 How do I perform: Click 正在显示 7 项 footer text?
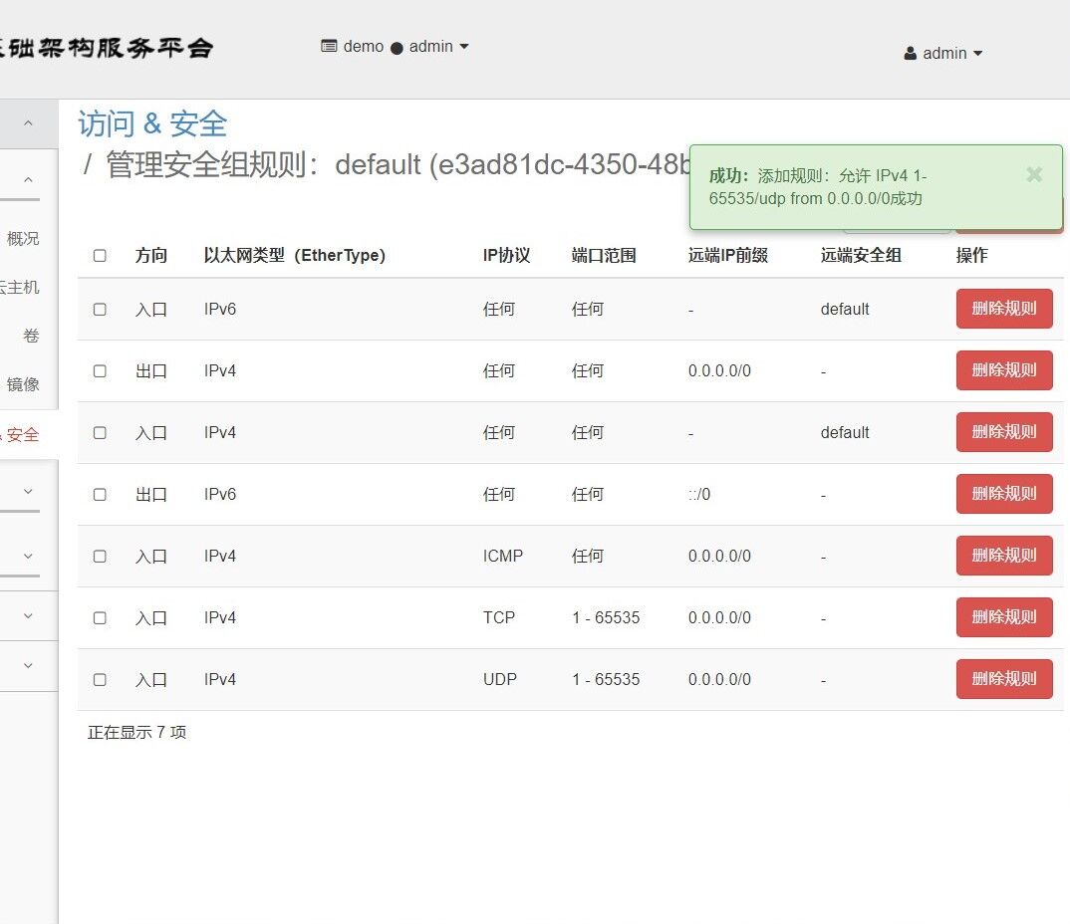click(x=136, y=733)
